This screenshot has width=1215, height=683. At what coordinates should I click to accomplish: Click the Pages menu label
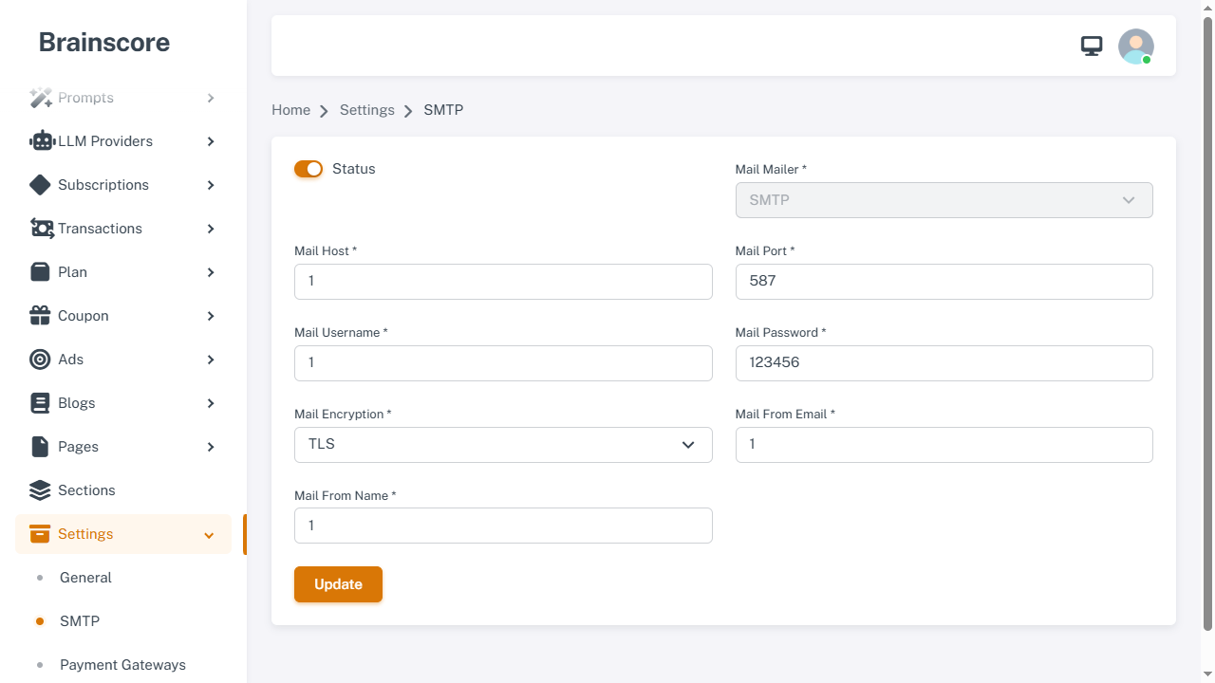(78, 447)
